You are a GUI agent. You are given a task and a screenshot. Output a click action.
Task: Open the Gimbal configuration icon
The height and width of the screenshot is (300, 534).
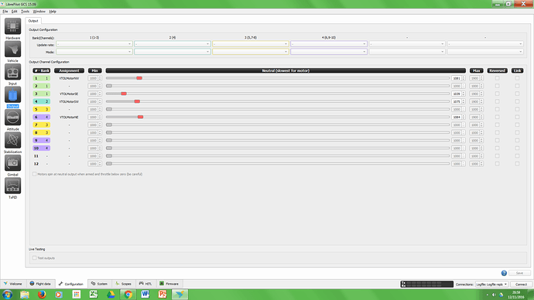click(12, 163)
